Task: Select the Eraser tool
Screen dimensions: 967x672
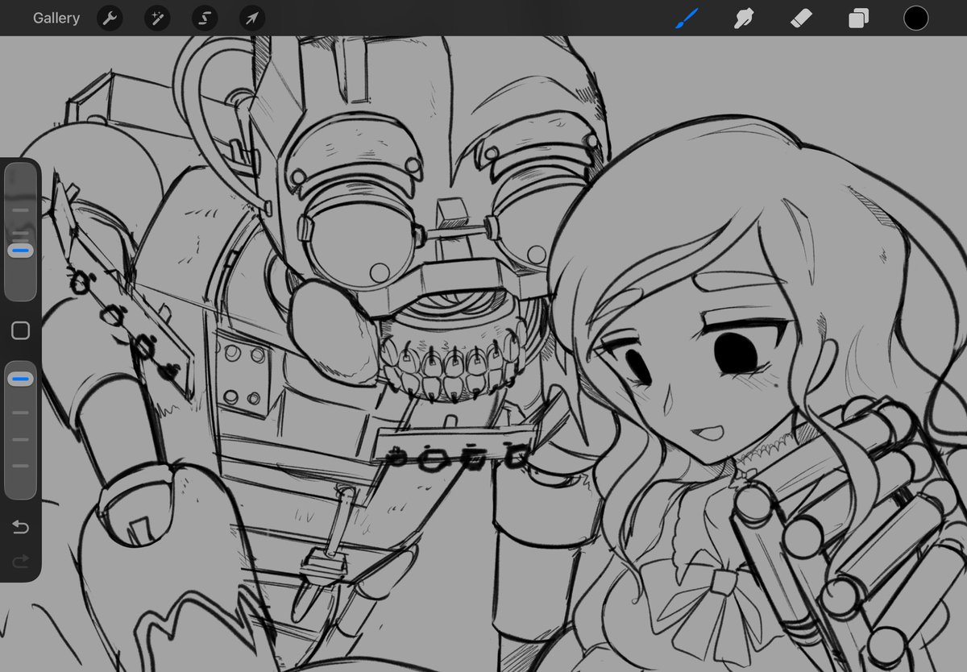Action: point(802,18)
